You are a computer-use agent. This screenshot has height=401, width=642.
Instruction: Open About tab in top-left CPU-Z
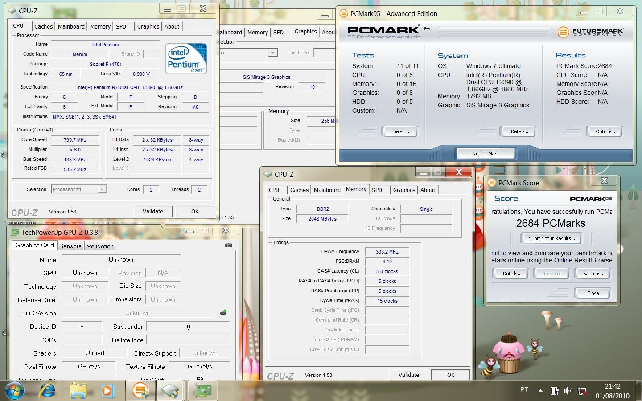(x=172, y=26)
